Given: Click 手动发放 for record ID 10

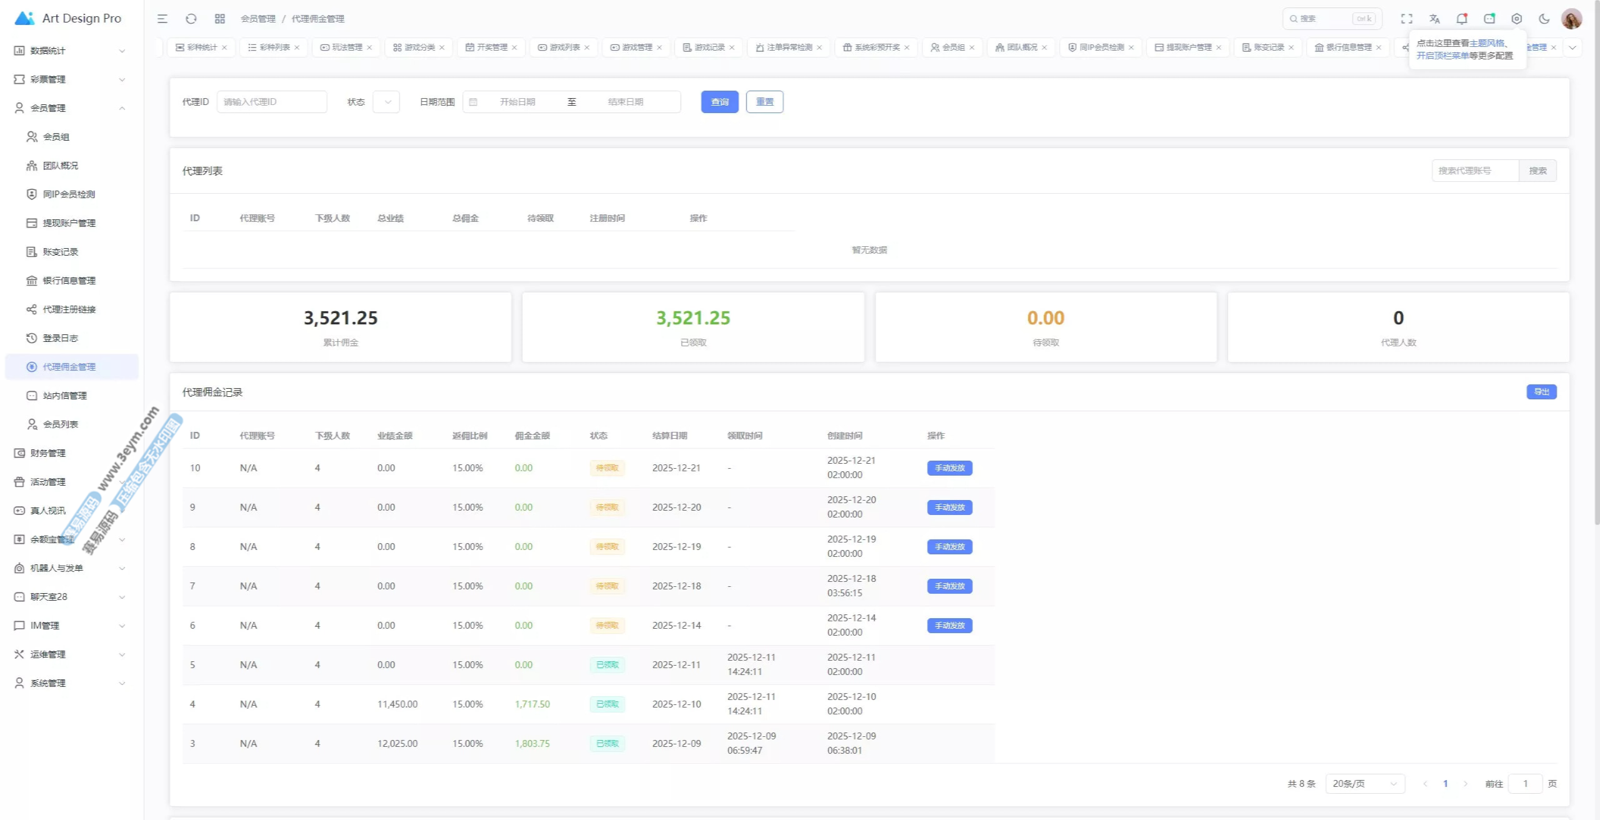Looking at the screenshot, I should (x=949, y=468).
